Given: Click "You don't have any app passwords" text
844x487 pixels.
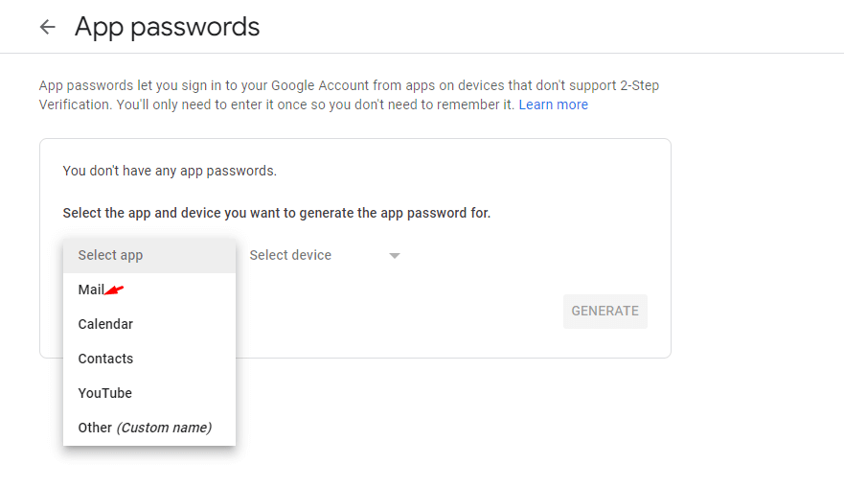Looking at the screenshot, I should point(170,171).
